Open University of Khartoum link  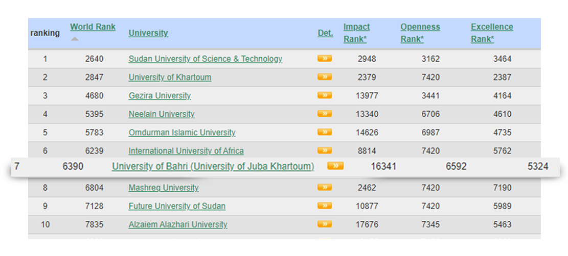(x=170, y=78)
